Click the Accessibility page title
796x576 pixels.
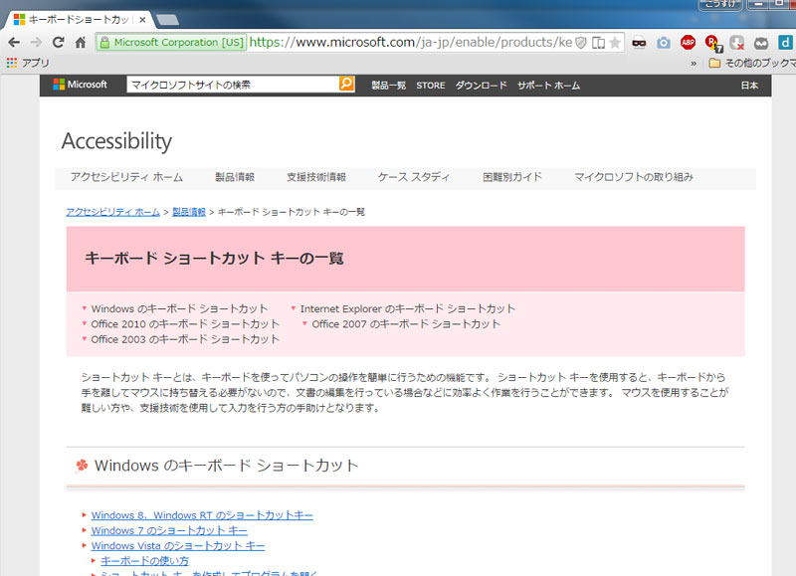click(116, 141)
